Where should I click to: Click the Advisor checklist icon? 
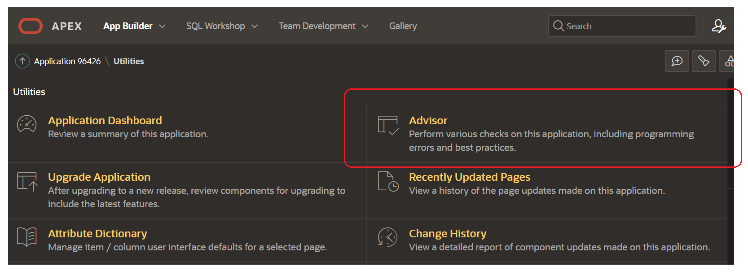pos(388,125)
